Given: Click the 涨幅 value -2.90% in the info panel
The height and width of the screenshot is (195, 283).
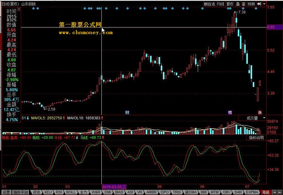Looking at the screenshot, I should coord(12,80).
